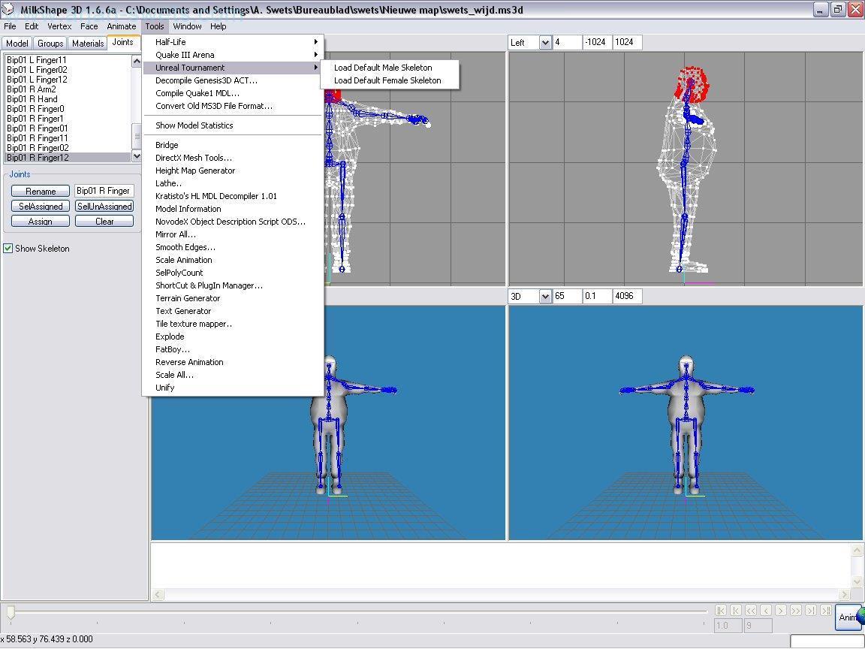Click the Rename joint button
The image size is (865, 649).
(41, 191)
